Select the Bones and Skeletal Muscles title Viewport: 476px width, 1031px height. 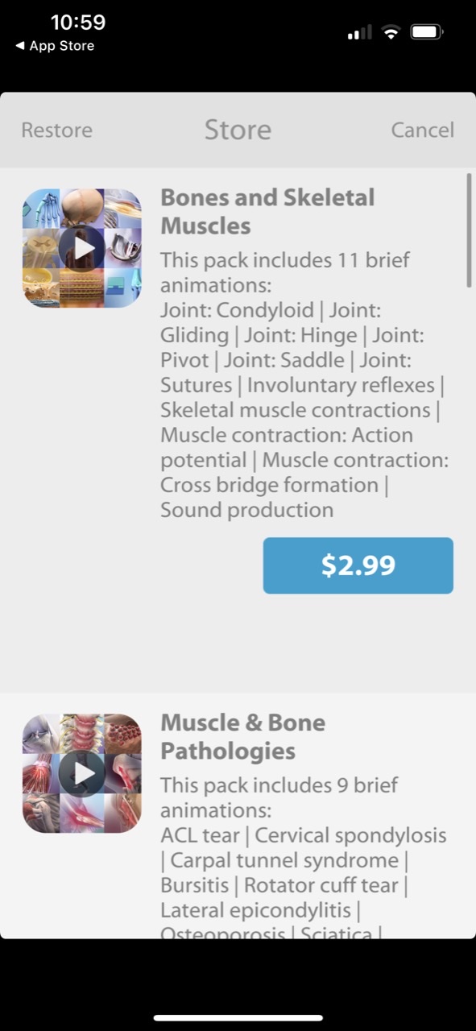coord(267,211)
